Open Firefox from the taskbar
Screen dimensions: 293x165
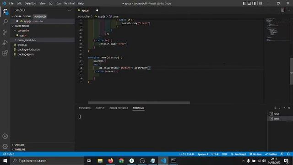(111, 161)
